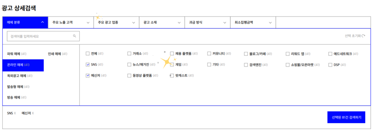The image size is (374, 133).
Task: Expand the 주요 노출 고객 dropdown
Action: tap(71, 23)
